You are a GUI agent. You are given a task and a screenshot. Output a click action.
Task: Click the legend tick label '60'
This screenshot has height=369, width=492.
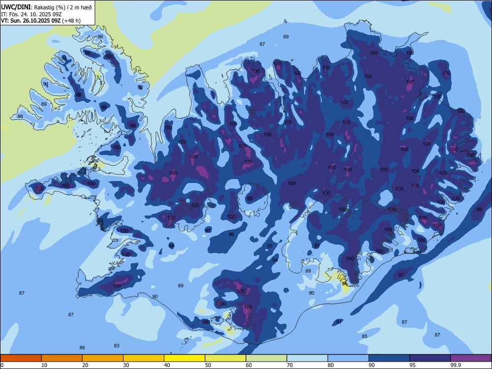click(x=249, y=365)
